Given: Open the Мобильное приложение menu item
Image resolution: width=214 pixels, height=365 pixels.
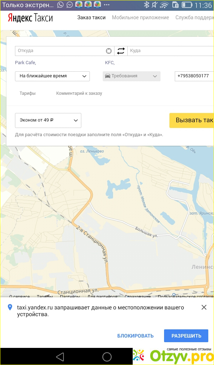Looking at the screenshot, I should coord(141,18).
